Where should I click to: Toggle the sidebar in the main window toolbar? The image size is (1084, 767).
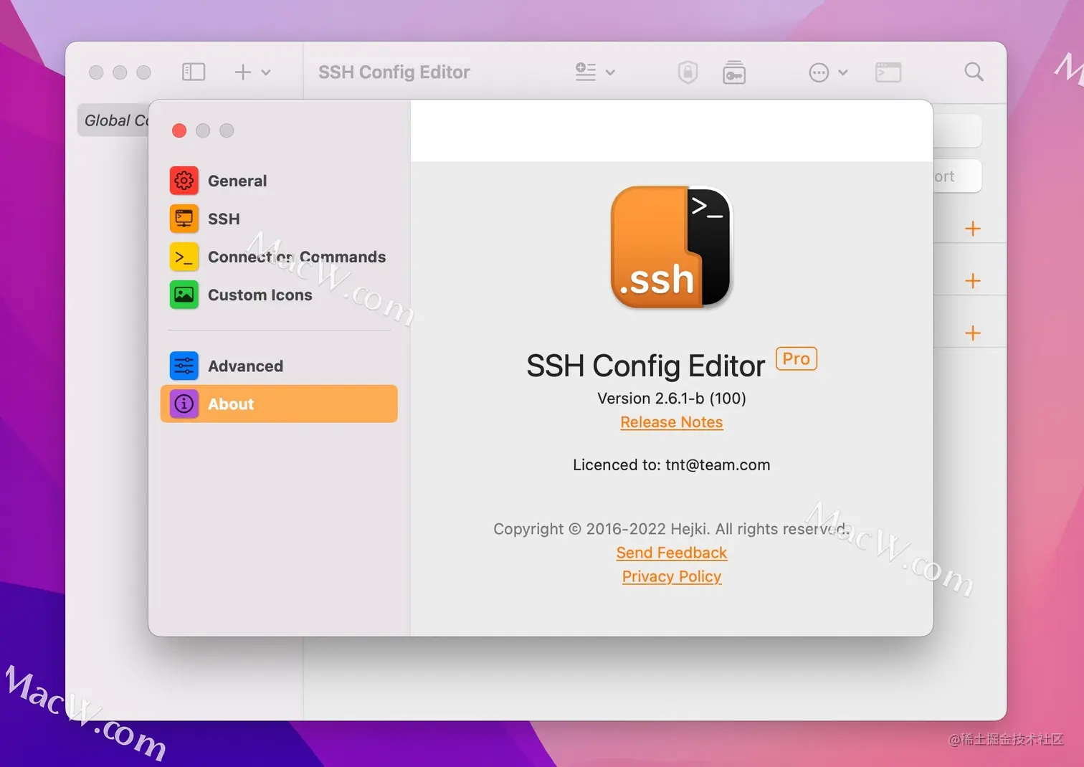(x=194, y=72)
